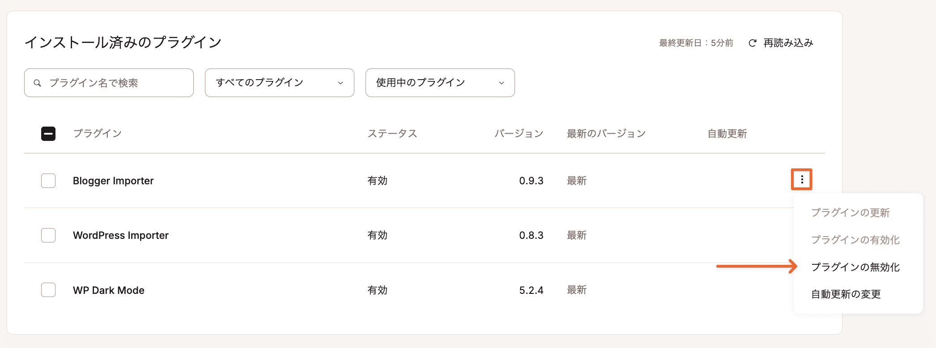936x348 pixels.
Task: Check the WordPress Importer checkbox
Action: (48, 235)
